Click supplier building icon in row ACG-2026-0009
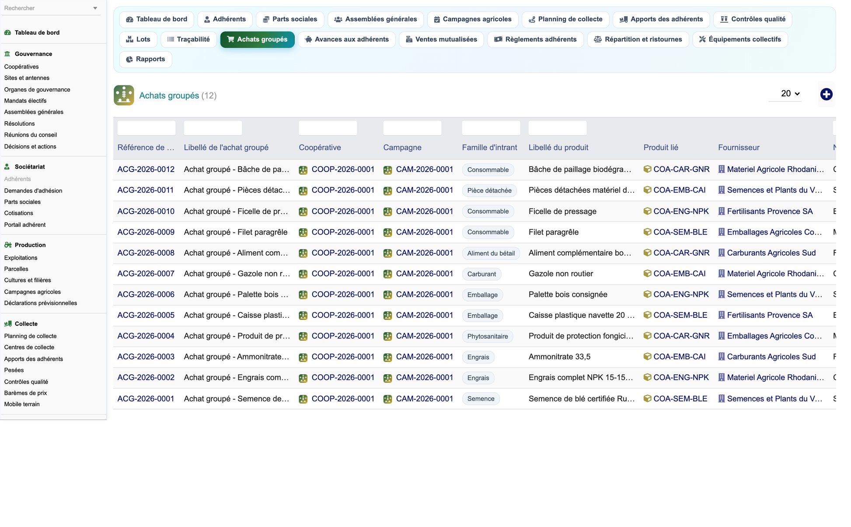 pos(722,232)
